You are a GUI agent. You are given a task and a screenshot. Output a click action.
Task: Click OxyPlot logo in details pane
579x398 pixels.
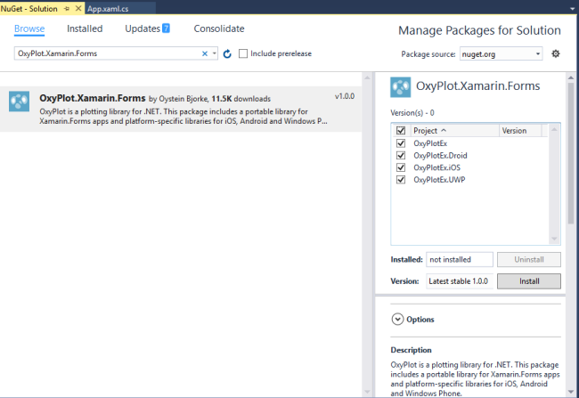401,87
